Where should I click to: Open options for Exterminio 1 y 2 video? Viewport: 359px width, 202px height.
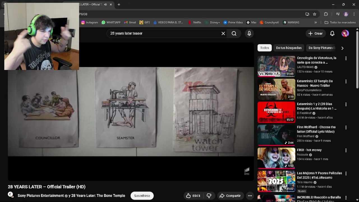tap(346, 104)
